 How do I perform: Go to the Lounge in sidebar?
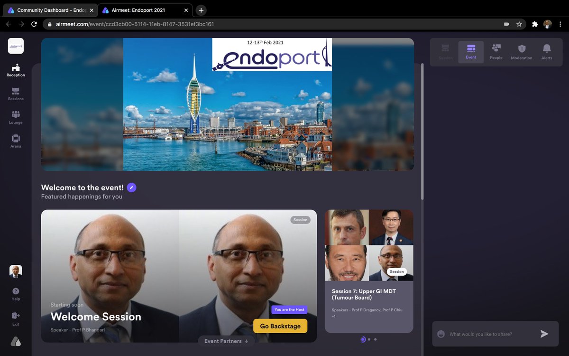coord(16,118)
